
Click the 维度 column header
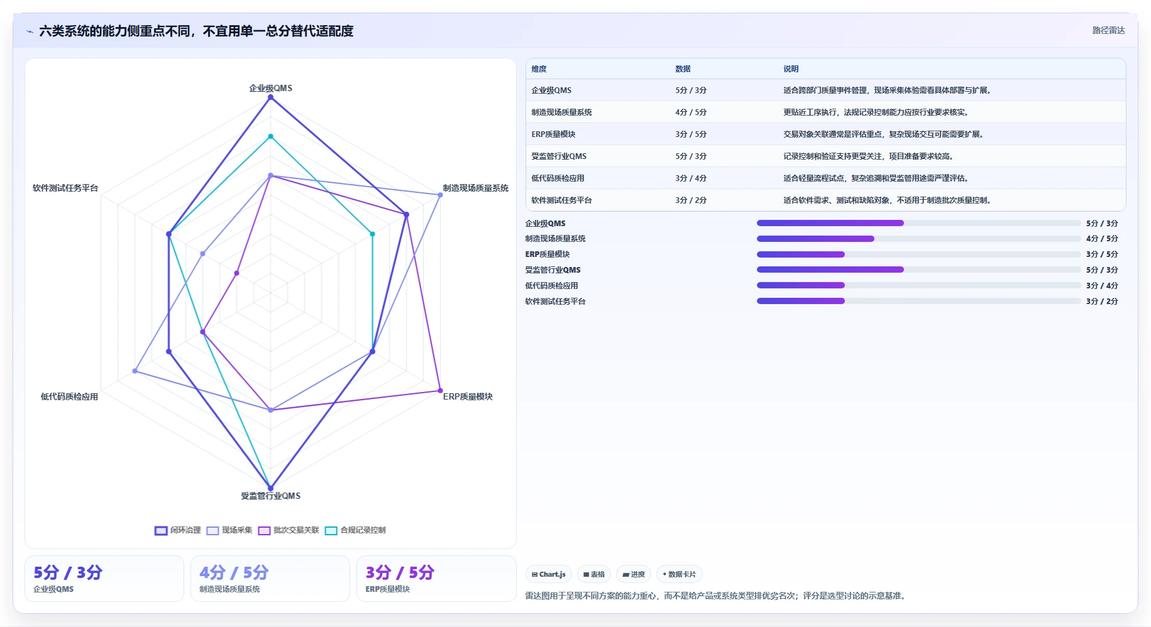(539, 69)
